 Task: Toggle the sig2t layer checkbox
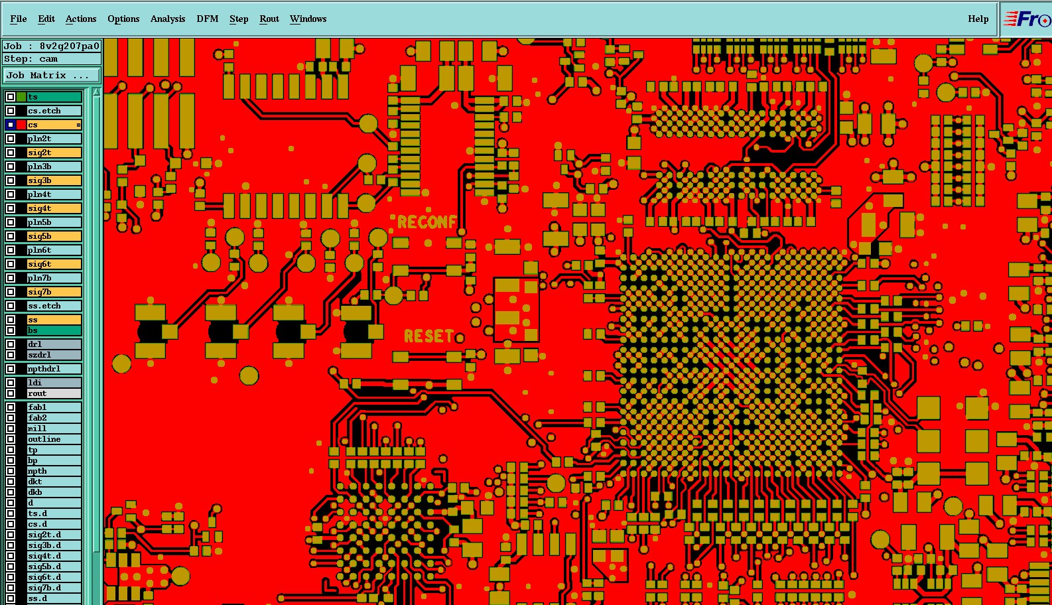click(x=11, y=153)
